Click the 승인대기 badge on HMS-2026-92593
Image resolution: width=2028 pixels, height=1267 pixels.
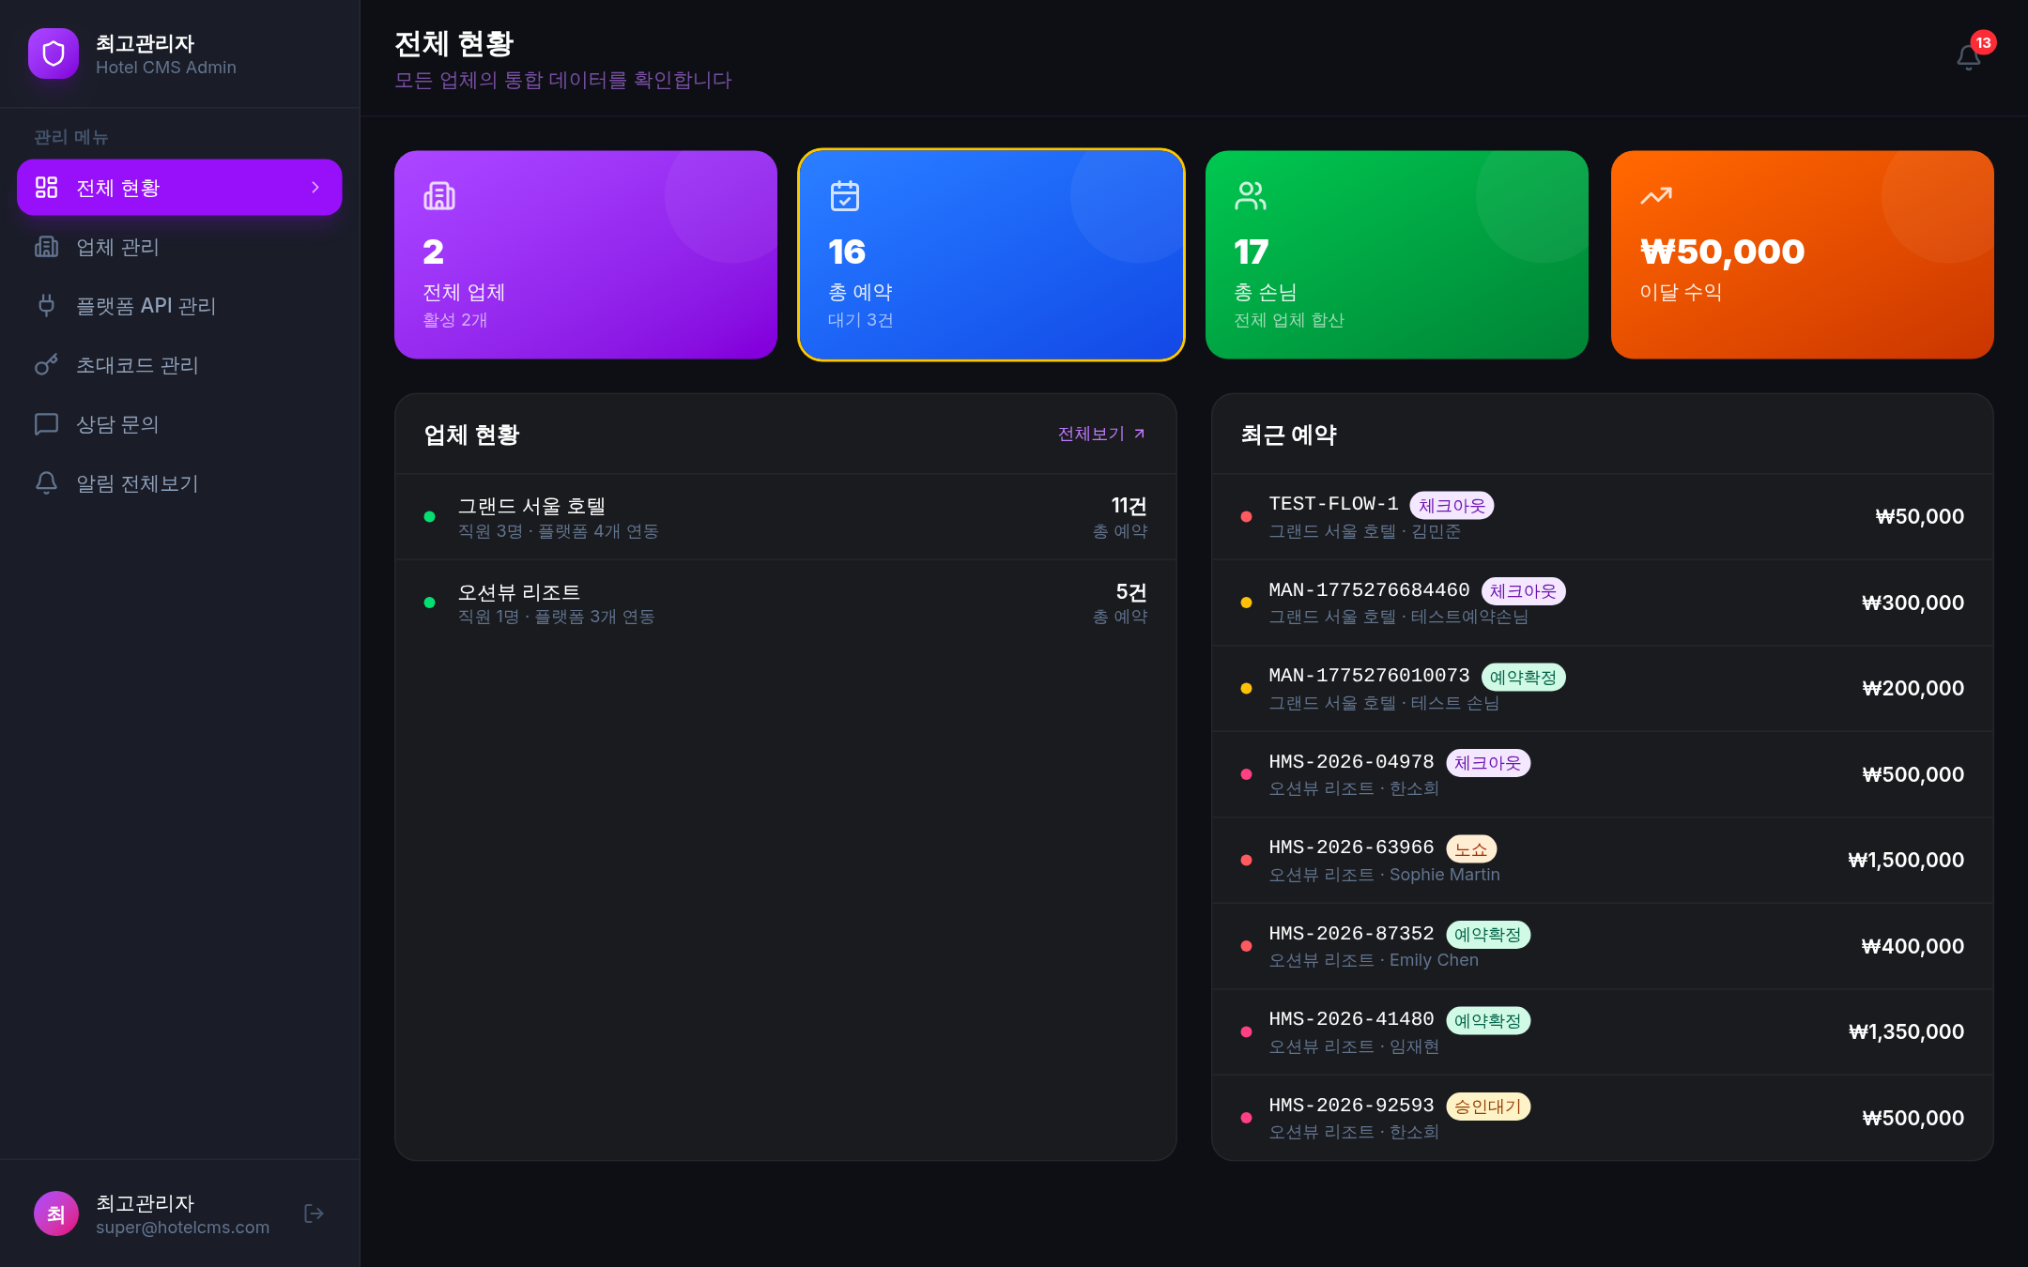coord(1488,1107)
